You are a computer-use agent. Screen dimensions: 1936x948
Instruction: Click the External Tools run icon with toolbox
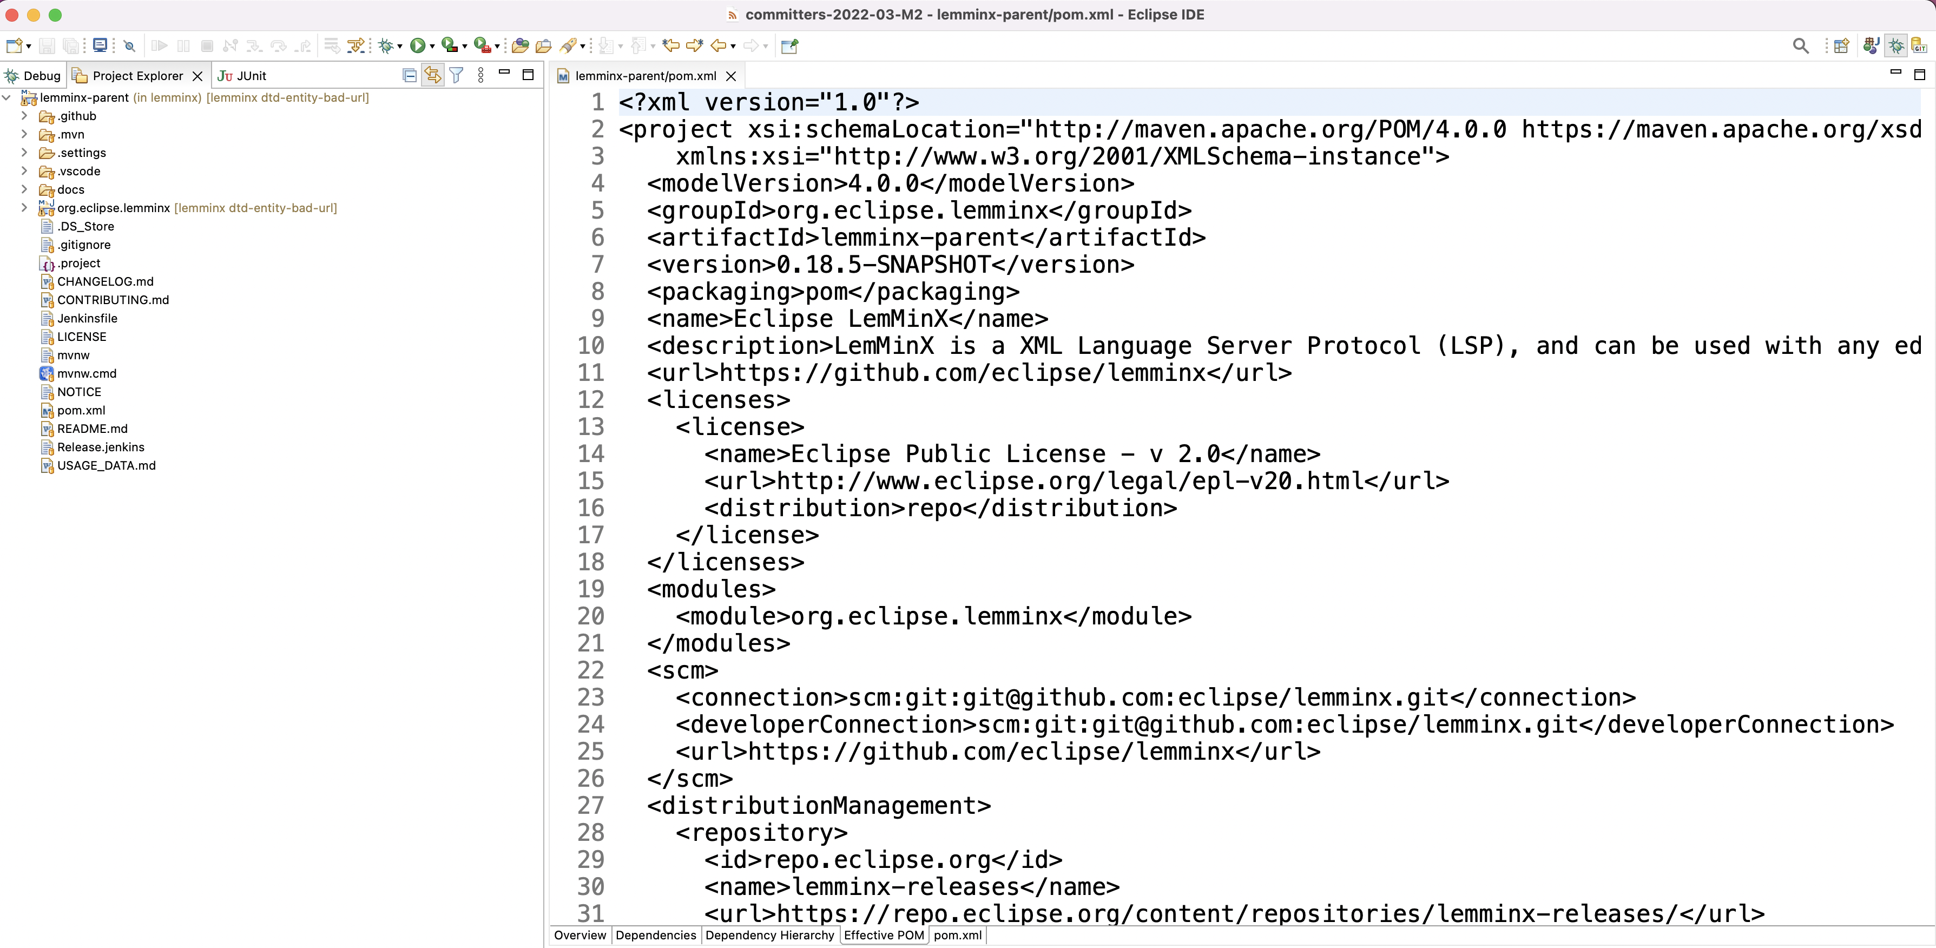coord(483,46)
